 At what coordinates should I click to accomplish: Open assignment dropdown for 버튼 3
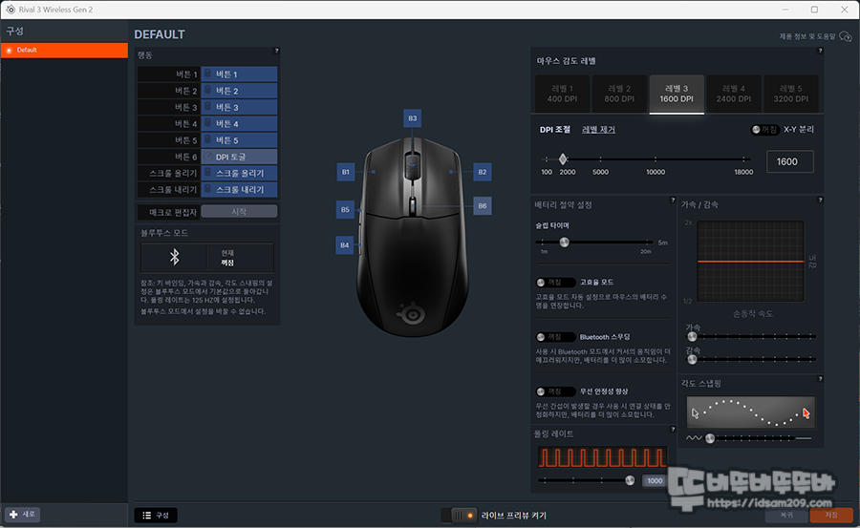pos(239,107)
